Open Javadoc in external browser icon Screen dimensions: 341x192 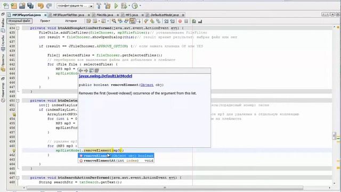point(91,70)
